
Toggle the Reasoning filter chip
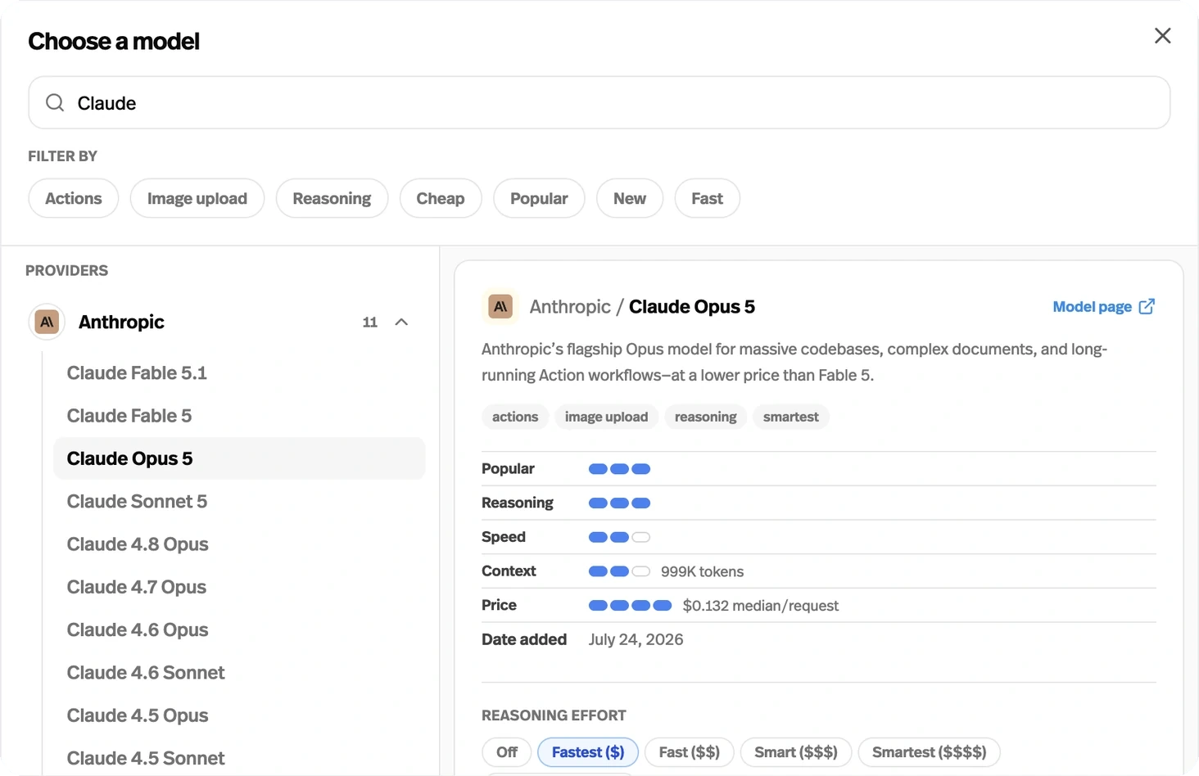(332, 198)
